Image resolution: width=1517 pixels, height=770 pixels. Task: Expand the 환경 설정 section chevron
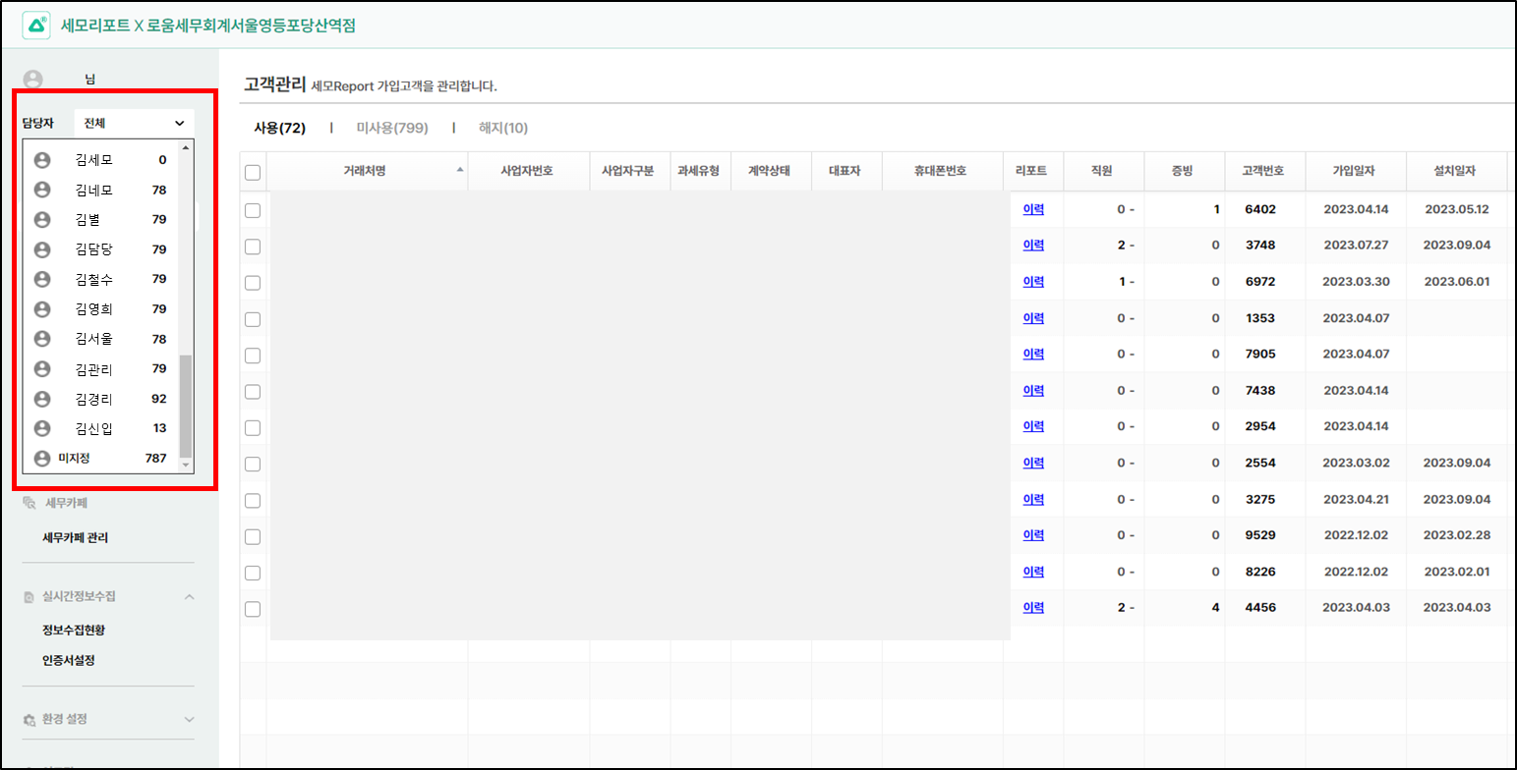click(x=190, y=719)
